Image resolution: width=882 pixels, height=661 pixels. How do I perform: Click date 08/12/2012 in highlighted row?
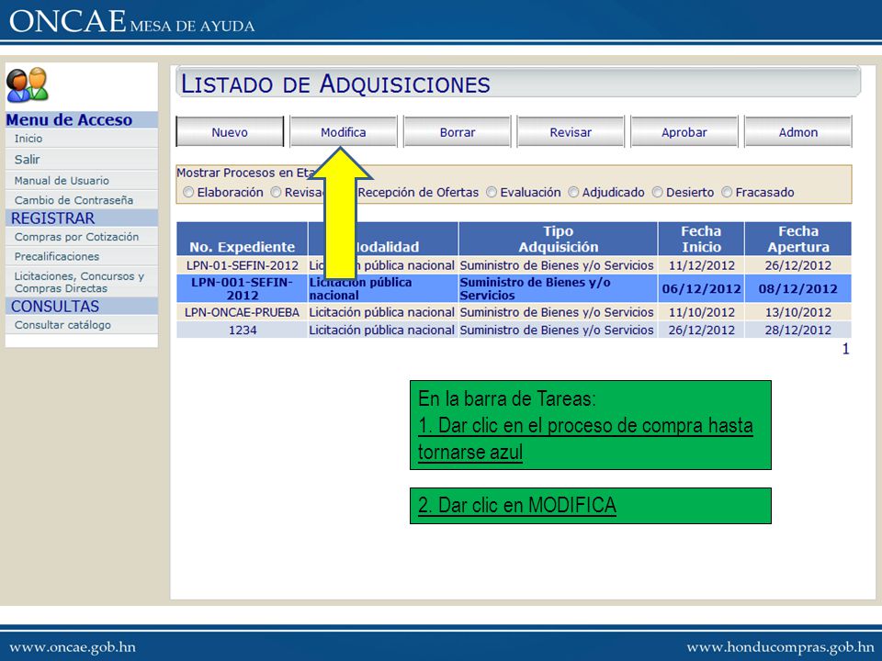click(797, 289)
